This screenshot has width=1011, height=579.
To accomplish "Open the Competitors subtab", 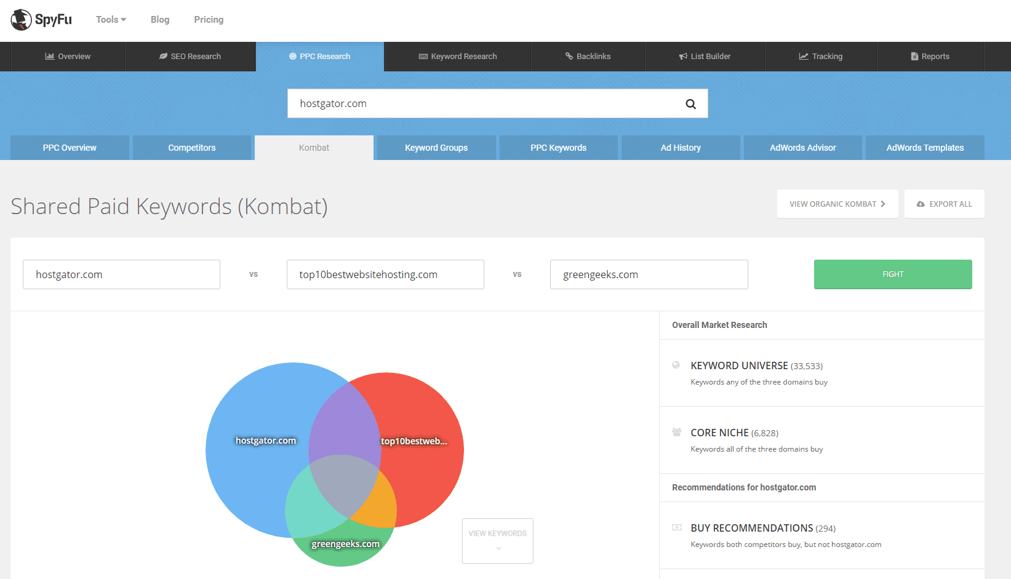I will (x=192, y=148).
